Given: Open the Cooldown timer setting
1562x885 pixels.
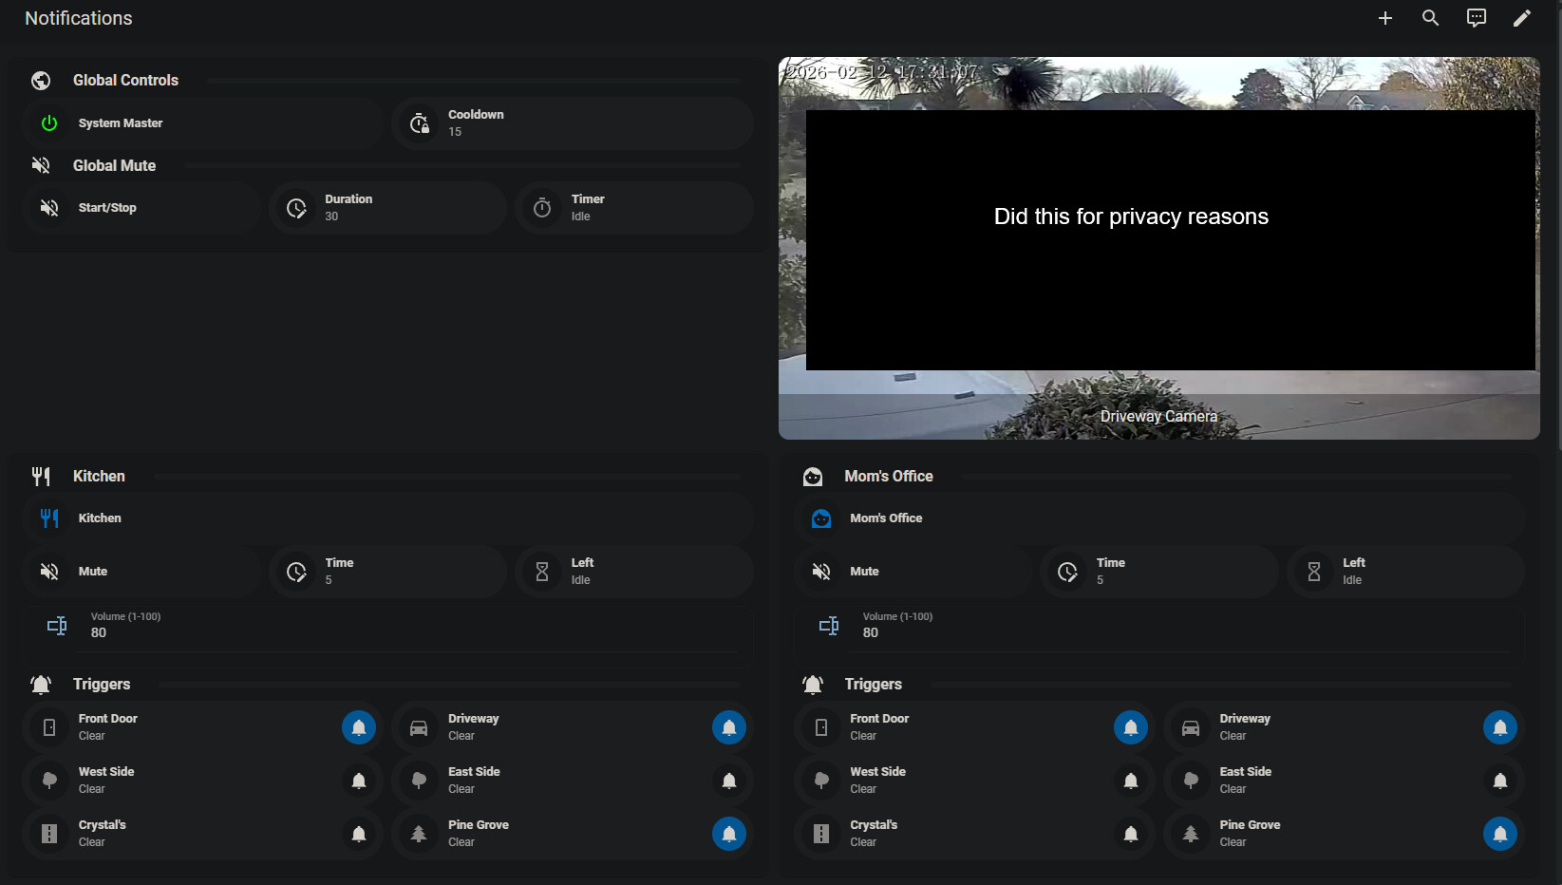Looking at the screenshot, I should (x=573, y=123).
